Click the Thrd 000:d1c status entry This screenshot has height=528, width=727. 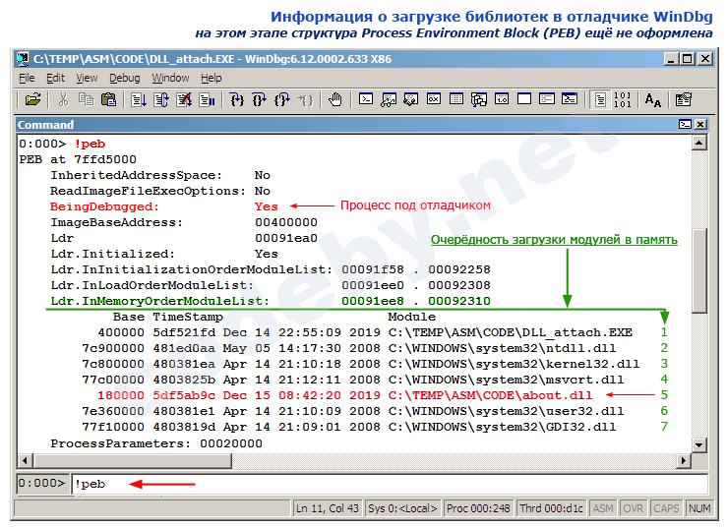(x=551, y=508)
